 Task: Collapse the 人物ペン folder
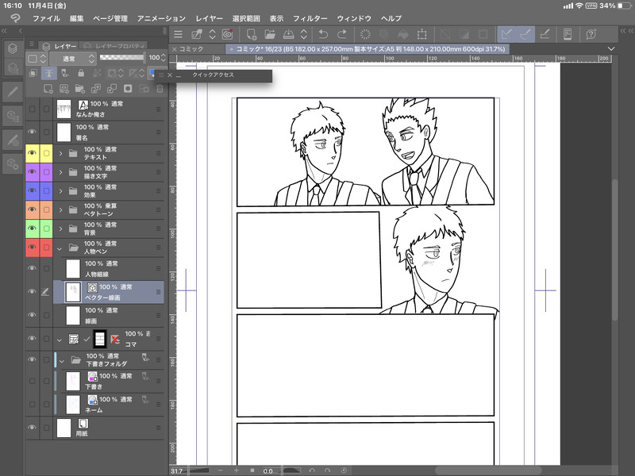pyautogui.click(x=60, y=248)
